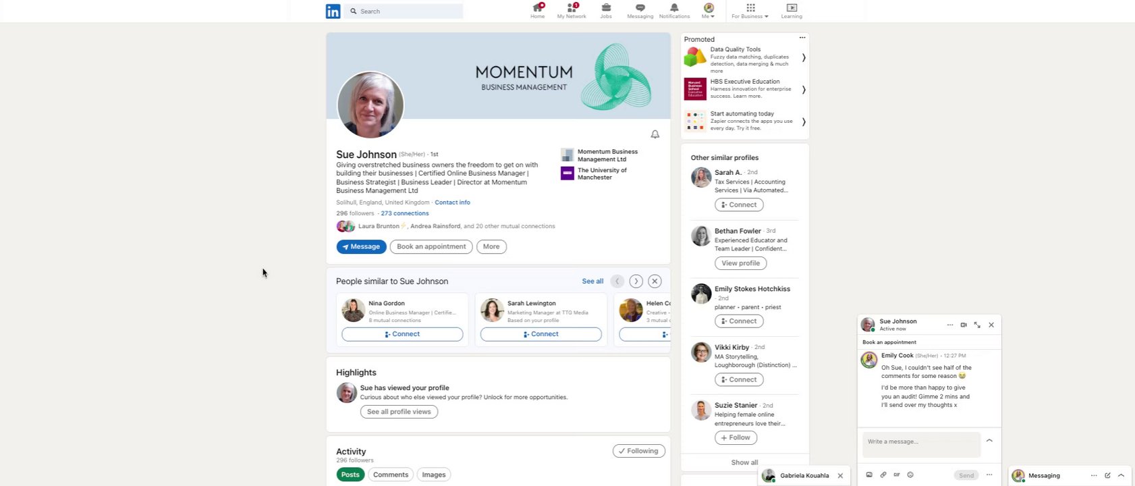Connect with Sarah Lewington
Viewport: 1135px width, 486px height.
click(541, 334)
